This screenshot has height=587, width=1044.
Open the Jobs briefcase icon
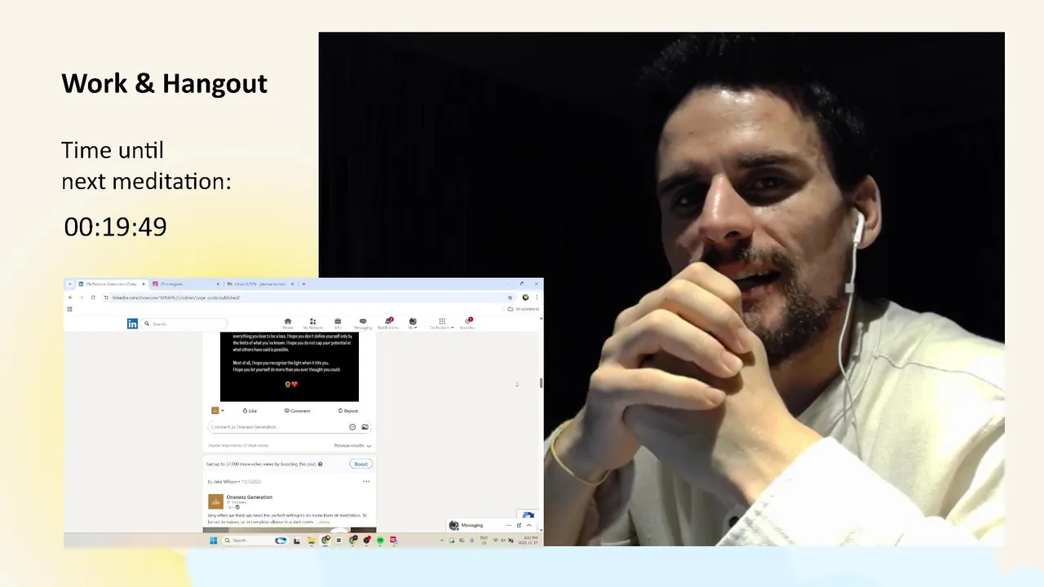[338, 323]
